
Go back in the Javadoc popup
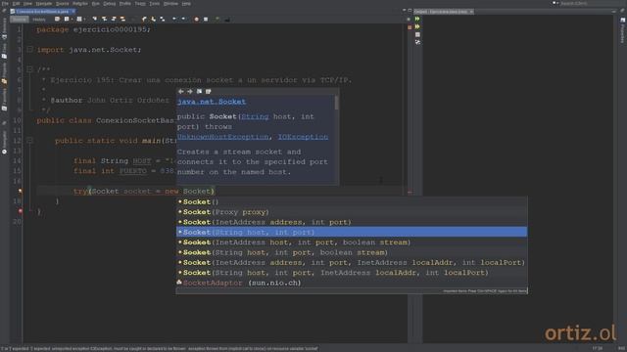(180, 91)
